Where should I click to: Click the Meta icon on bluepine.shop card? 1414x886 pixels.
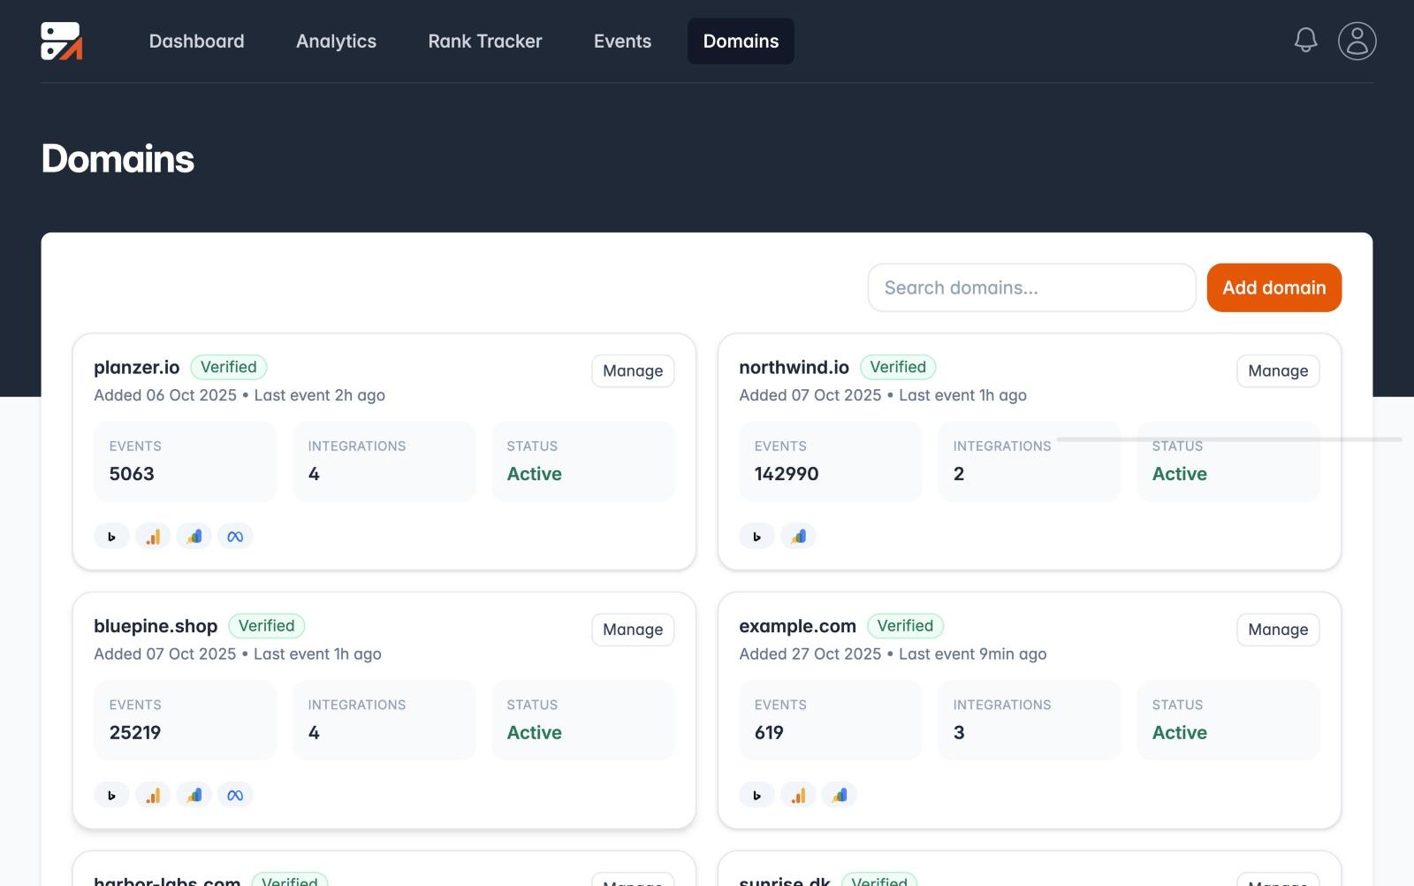(x=235, y=795)
